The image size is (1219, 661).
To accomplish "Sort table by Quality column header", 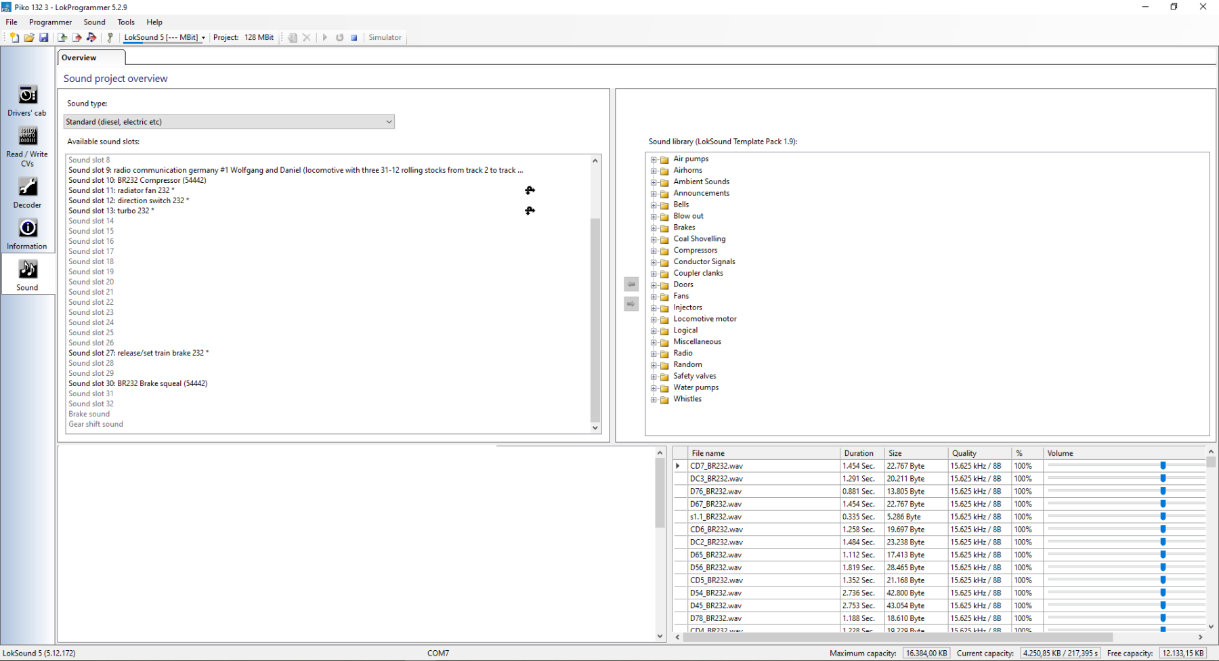I will point(979,453).
